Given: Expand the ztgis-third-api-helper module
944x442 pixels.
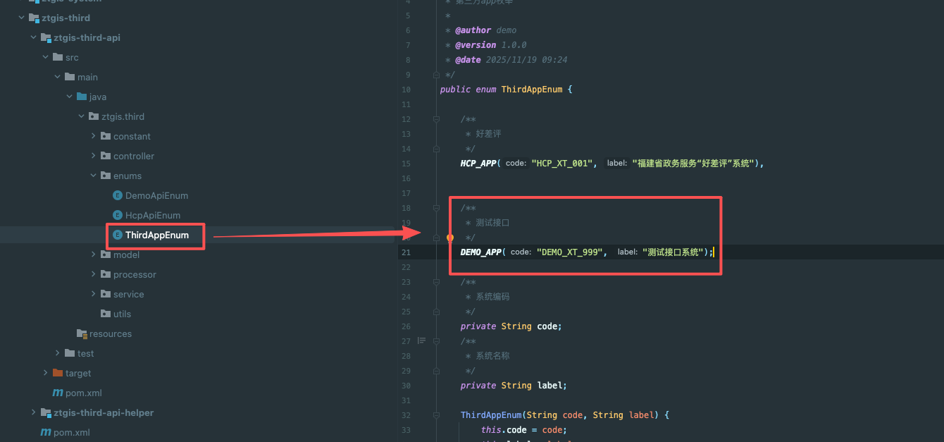Looking at the screenshot, I should (34, 412).
